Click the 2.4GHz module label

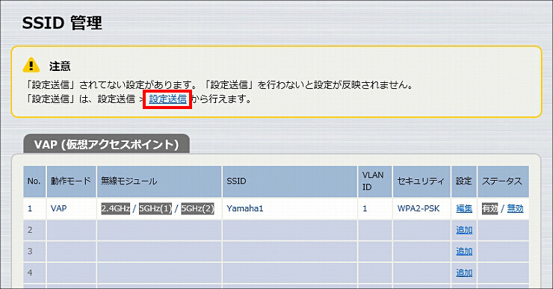(116, 208)
